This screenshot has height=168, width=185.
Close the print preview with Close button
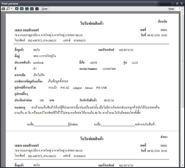pyautogui.click(x=45, y=9)
